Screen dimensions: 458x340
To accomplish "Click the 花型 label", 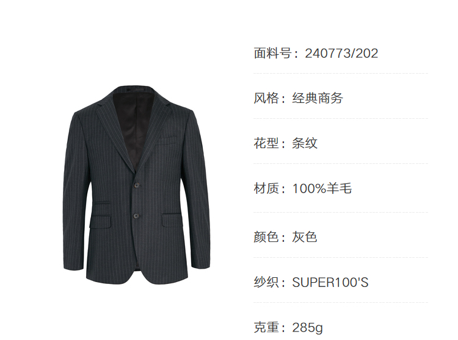I will click(x=266, y=143).
